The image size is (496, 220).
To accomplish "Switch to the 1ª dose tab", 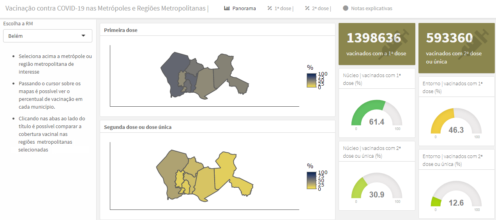I will [x=280, y=8].
